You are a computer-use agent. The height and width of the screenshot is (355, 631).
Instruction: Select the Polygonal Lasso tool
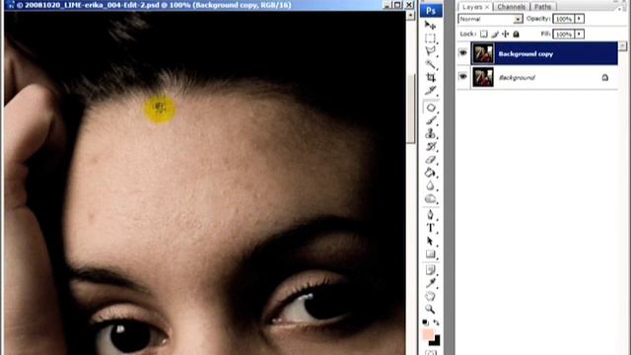coord(430,51)
